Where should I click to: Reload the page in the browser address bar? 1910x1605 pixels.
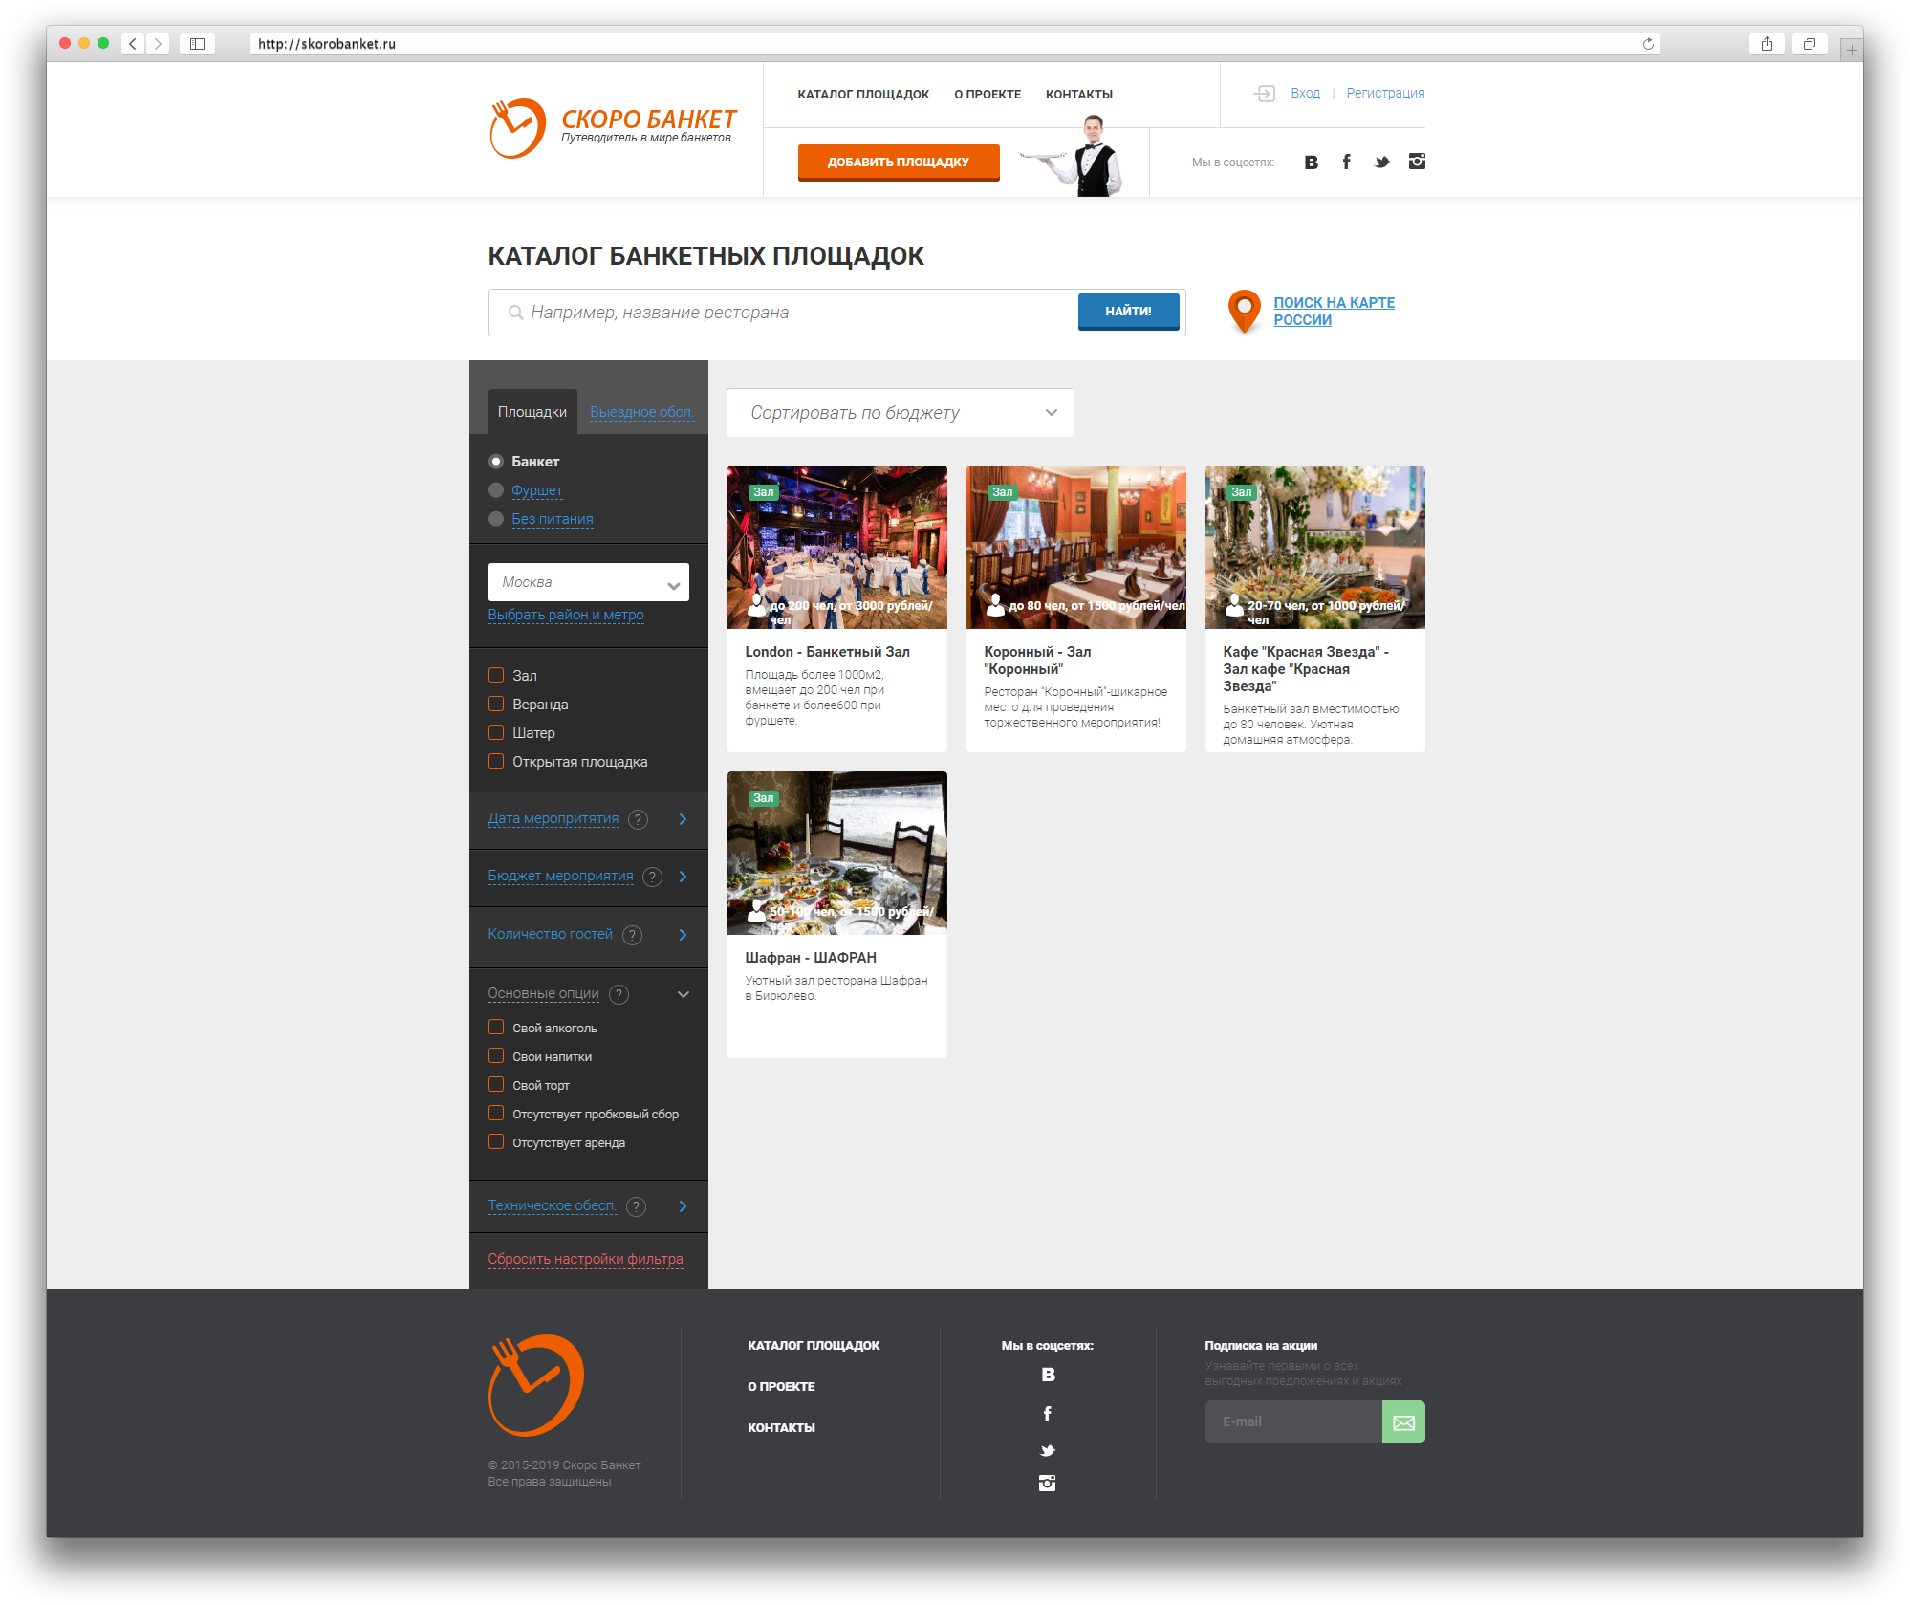(1648, 44)
